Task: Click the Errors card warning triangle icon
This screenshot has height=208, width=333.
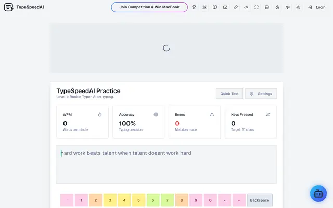Action: pos(212,115)
